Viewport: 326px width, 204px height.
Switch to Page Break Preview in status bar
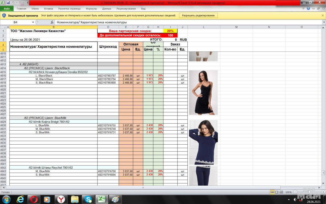[281, 192]
